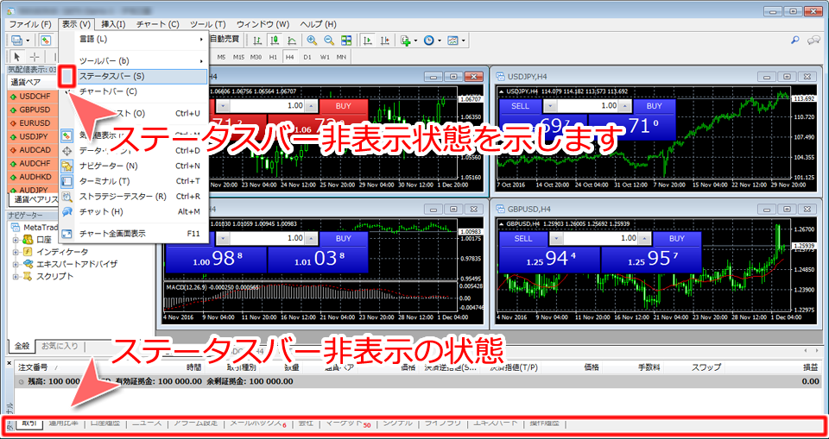Image resolution: width=829 pixels, height=439 pixels.
Task: Open the ヘルプ (H) menu
Action: (x=318, y=24)
